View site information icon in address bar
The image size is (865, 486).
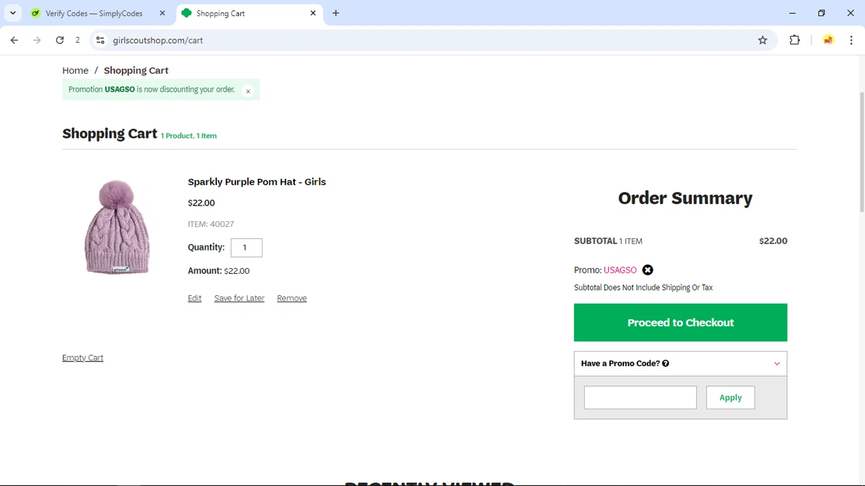[100, 40]
